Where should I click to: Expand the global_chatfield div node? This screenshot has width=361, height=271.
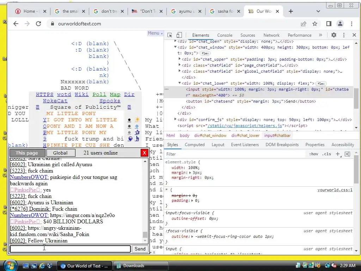179,71
